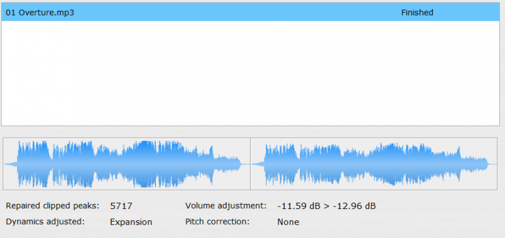
Task: Click the quiet fading tail of left waveform
Action: pos(227,164)
